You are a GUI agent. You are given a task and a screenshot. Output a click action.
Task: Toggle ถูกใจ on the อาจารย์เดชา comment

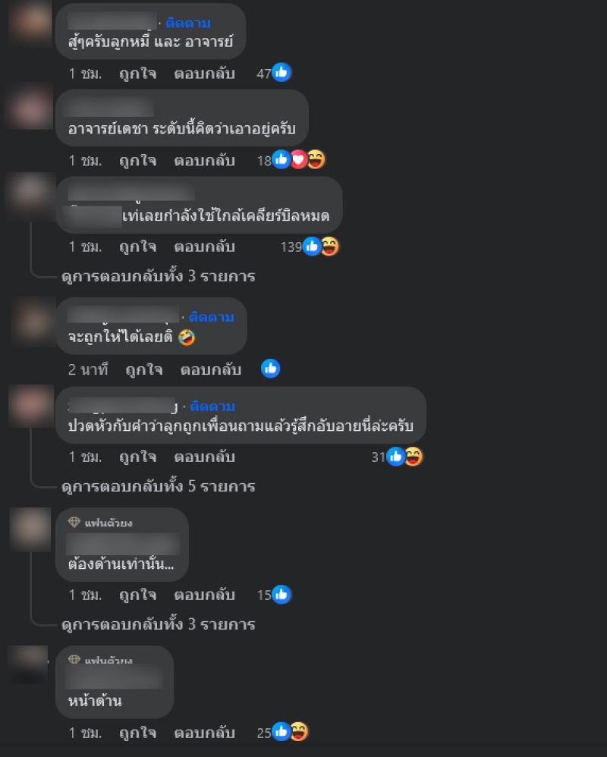click(137, 160)
